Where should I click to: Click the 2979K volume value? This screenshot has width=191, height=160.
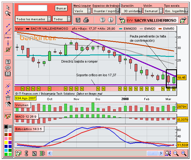pyautogui.click(x=182, y=106)
